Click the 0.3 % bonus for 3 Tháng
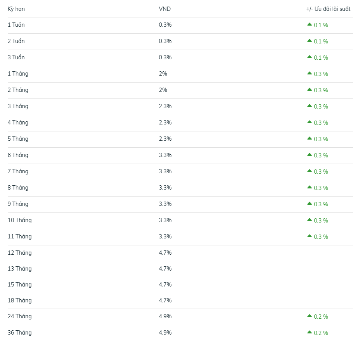This screenshot has height=340, width=353. tap(321, 107)
